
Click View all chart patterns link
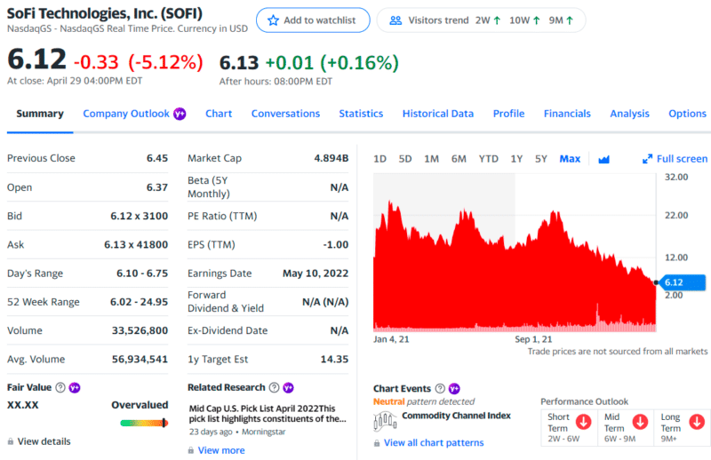(x=434, y=443)
